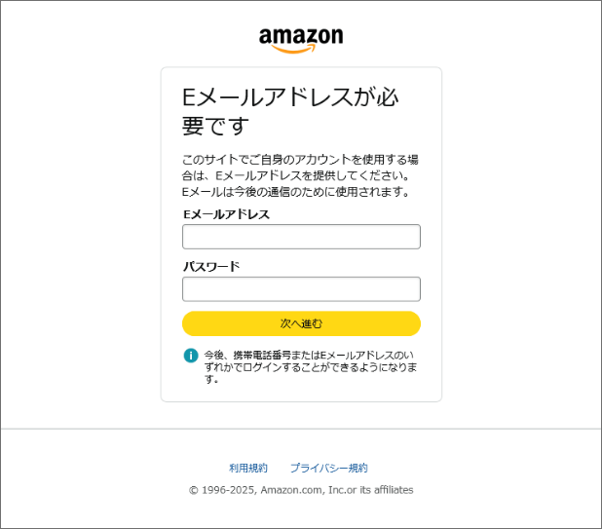Screen dimensions: 602x529
Task: Click the second heading line 要です
Action: (x=215, y=127)
